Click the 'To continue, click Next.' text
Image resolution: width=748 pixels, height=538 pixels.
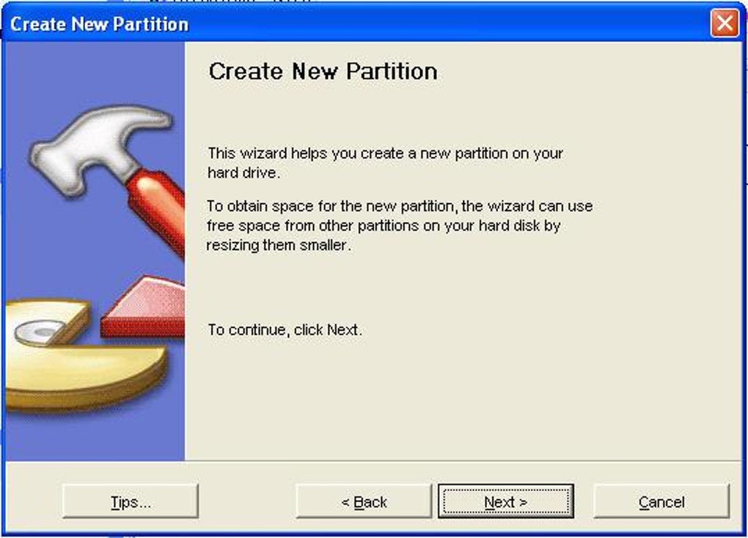[x=285, y=330]
